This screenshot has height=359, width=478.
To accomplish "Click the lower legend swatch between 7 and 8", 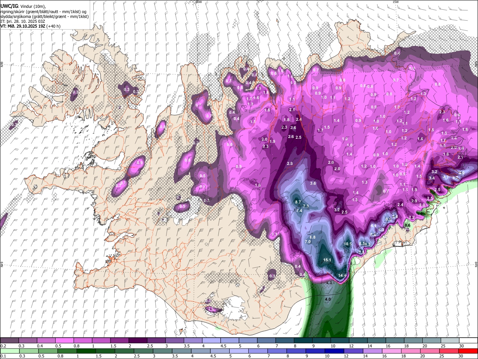I will coord(276,351).
